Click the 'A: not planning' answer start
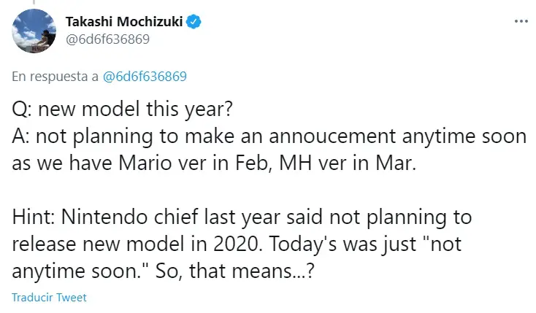The width and height of the screenshot is (536, 313). click(x=82, y=136)
